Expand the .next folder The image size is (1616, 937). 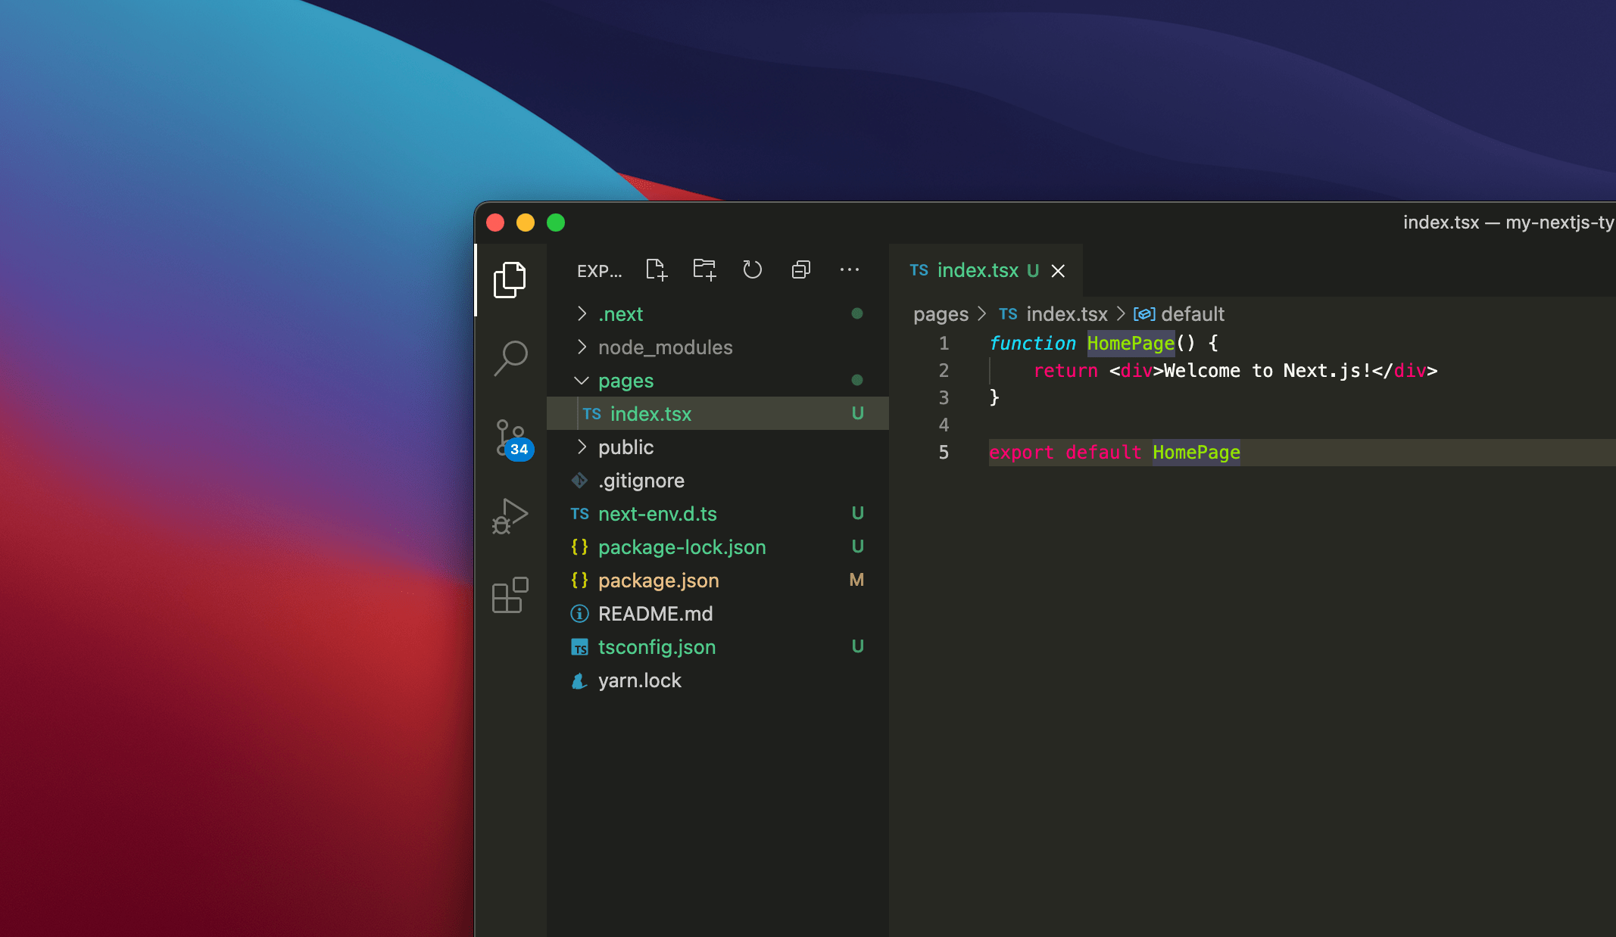point(619,314)
